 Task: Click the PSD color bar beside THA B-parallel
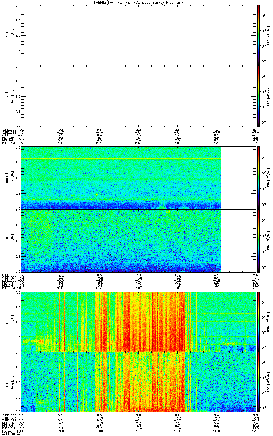click(x=258, y=96)
